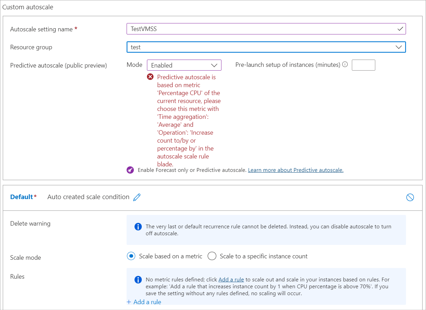426x310 pixels.
Task: Click the blue info icon in Rules box
Action: pyautogui.click(x=138, y=279)
